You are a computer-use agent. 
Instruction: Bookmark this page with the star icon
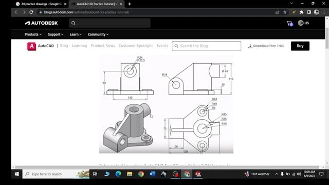pyautogui.click(x=285, y=12)
